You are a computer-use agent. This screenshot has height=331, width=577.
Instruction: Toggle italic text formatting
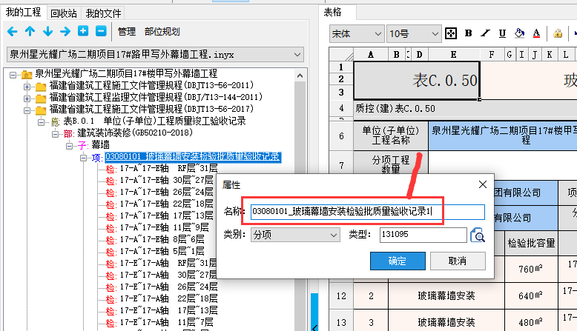[x=485, y=33]
